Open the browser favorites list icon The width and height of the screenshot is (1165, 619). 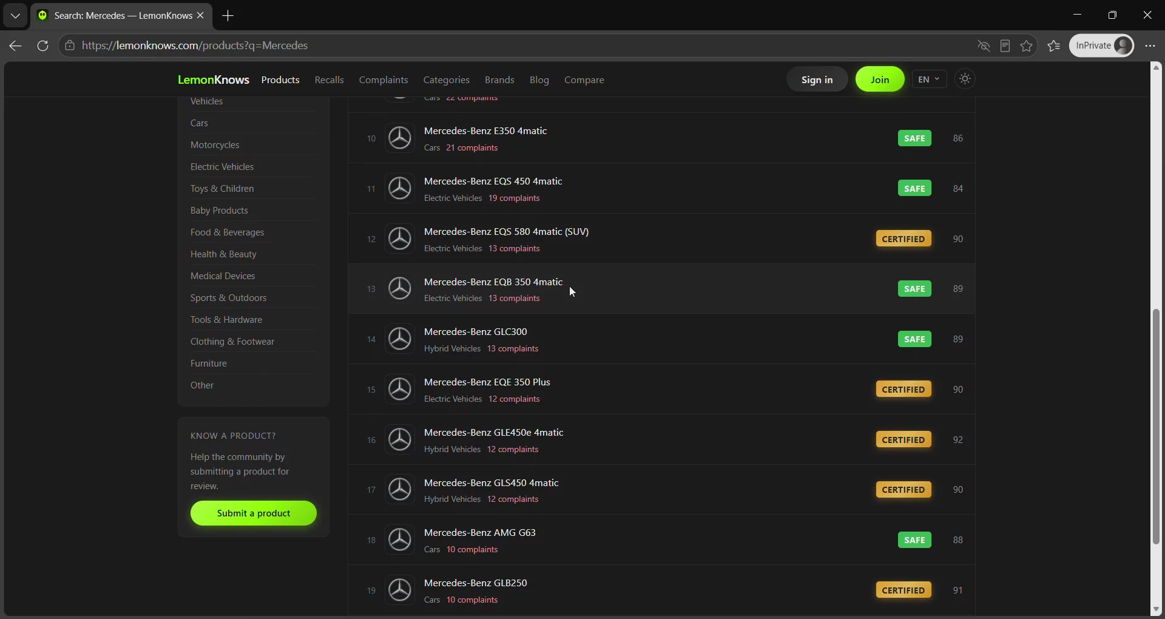pos(1054,46)
